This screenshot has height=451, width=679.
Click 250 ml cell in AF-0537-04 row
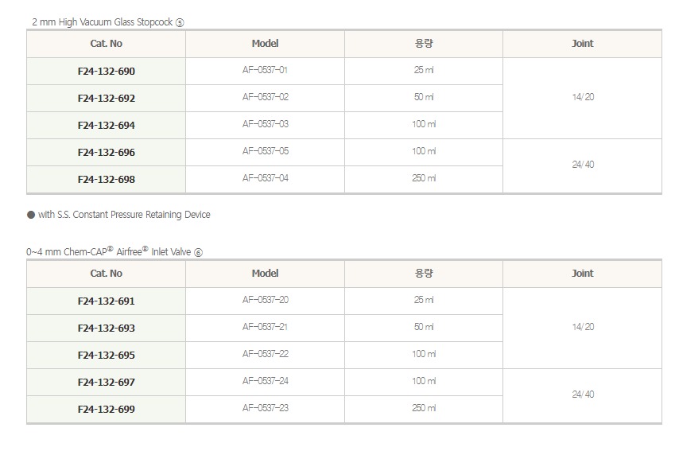[x=423, y=178]
